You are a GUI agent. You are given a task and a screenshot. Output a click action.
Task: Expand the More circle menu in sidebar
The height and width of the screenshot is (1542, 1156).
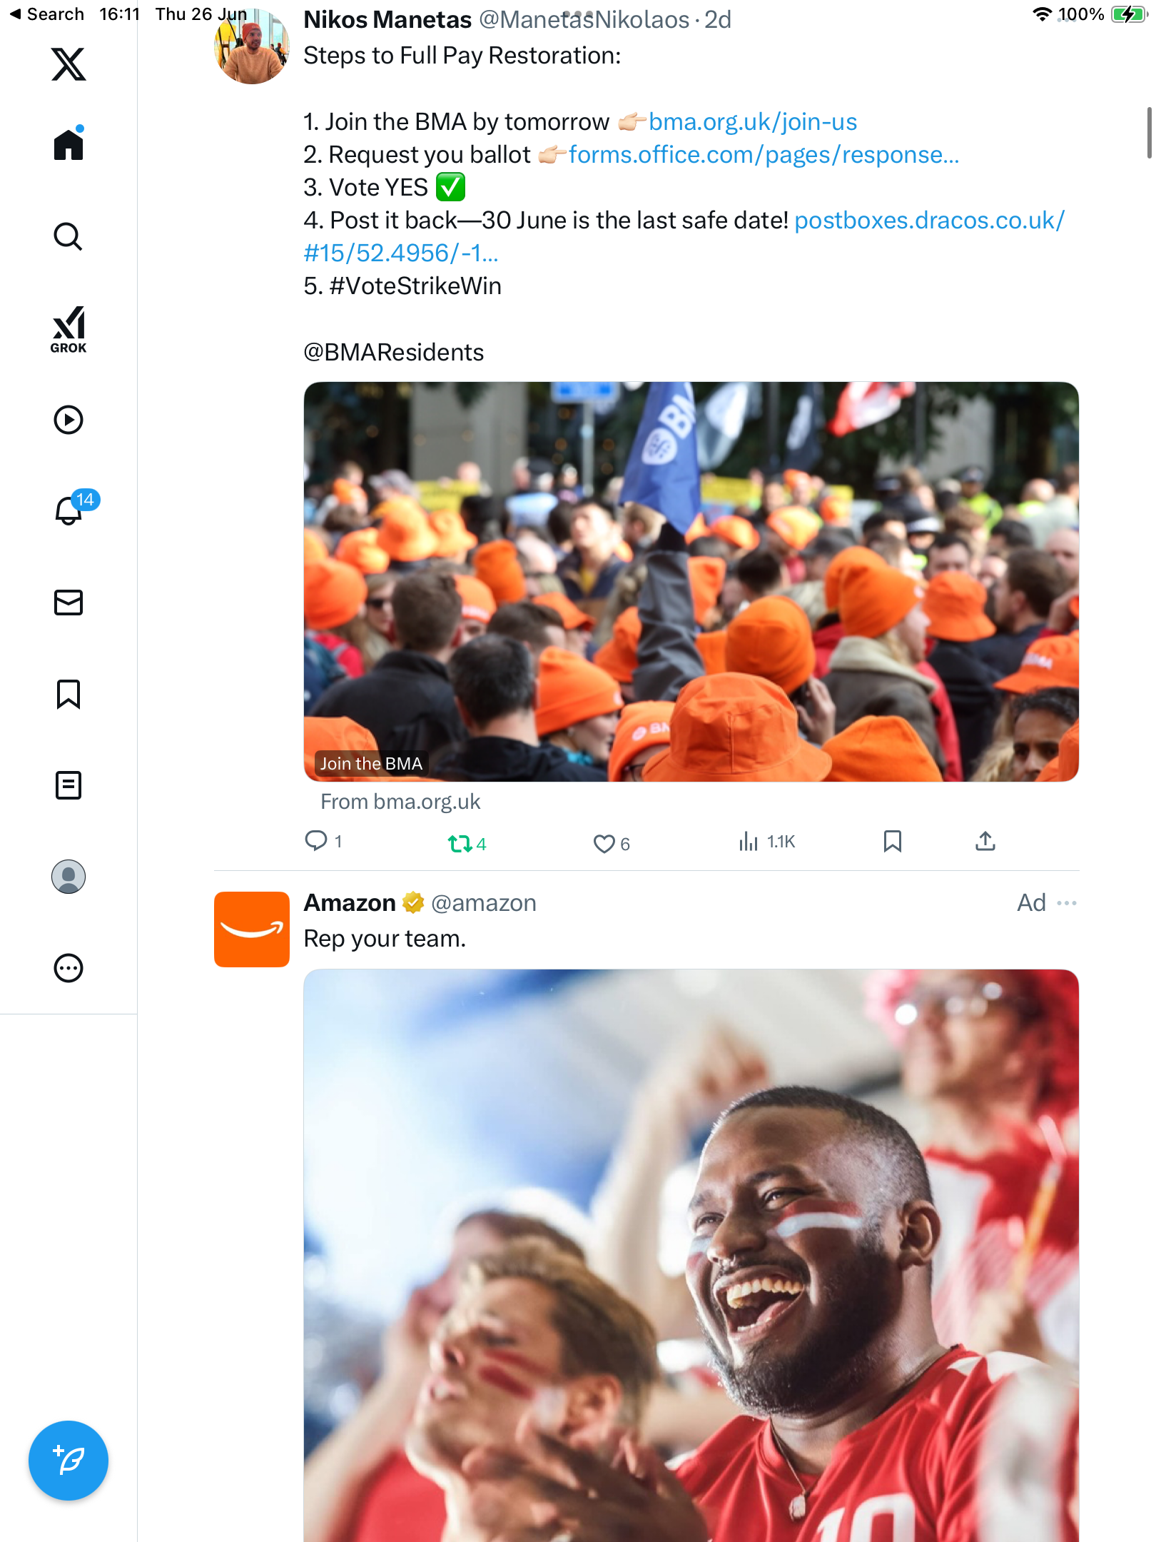click(x=69, y=968)
